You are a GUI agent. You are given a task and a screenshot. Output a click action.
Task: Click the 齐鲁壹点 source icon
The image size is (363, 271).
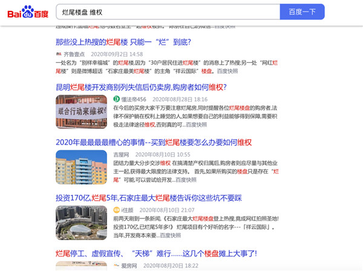tap(59, 54)
